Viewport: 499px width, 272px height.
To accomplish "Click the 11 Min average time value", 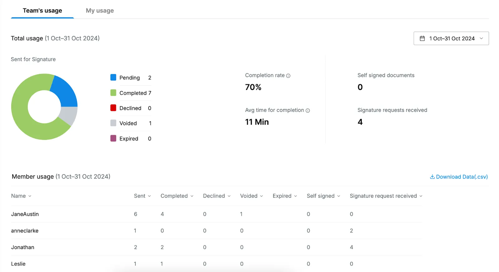I will click(x=257, y=122).
